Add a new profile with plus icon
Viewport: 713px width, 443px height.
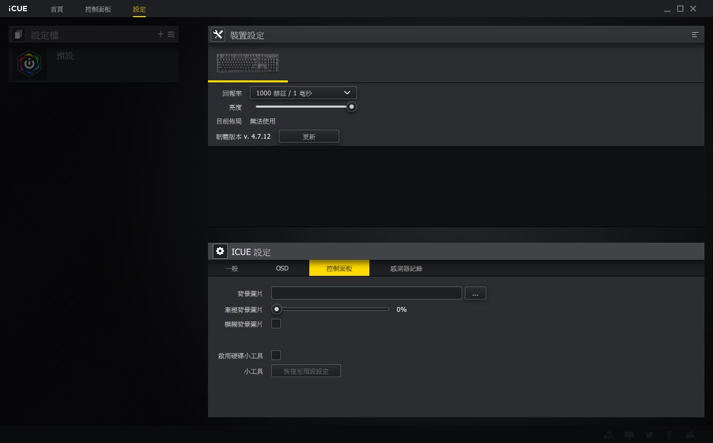(x=160, y=34)
